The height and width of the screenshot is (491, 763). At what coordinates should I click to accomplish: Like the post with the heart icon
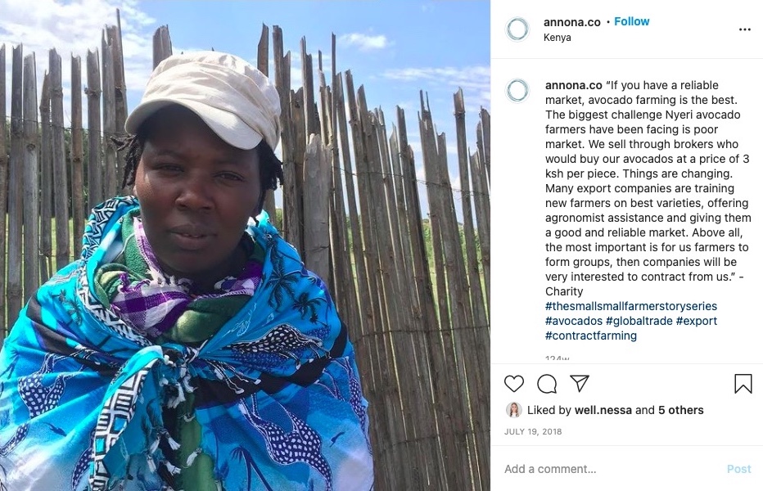pyautogui.click(x=514, y=384)
